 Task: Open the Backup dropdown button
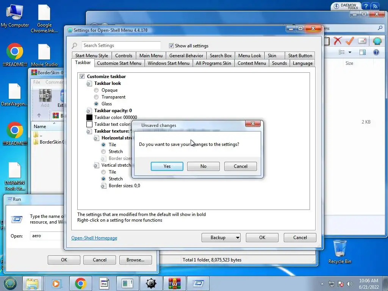221,238
